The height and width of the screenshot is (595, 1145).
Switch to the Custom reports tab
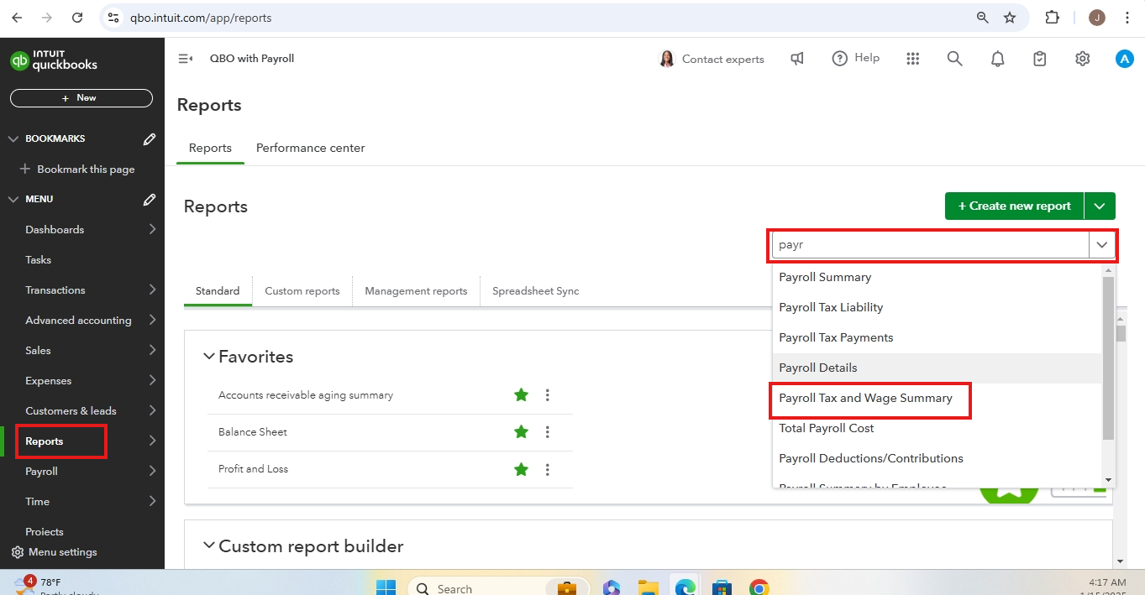tap(302, 291)
